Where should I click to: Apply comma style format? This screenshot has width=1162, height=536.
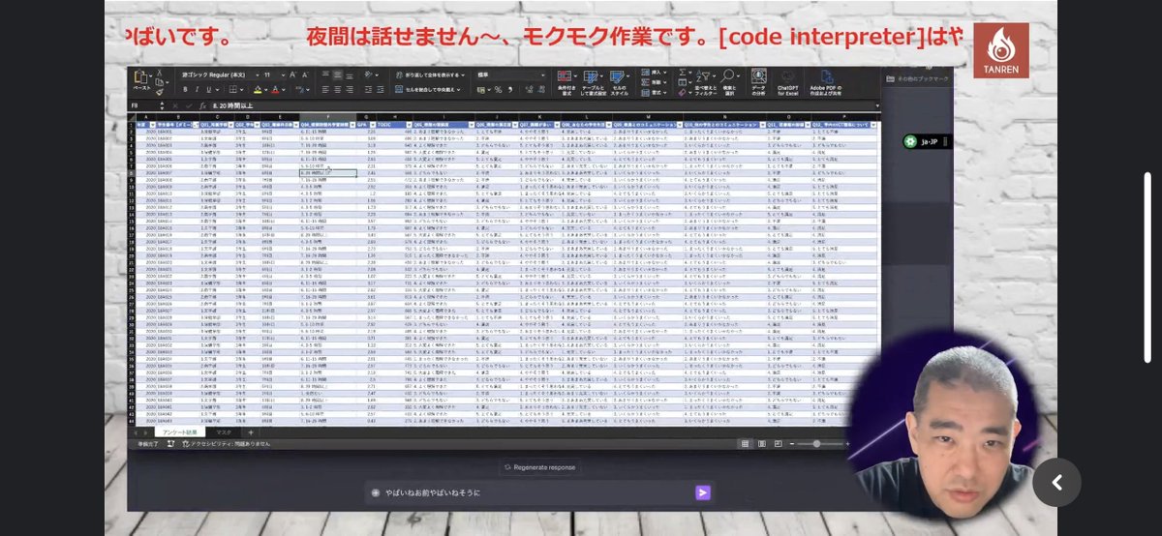(x=509, y=89)
